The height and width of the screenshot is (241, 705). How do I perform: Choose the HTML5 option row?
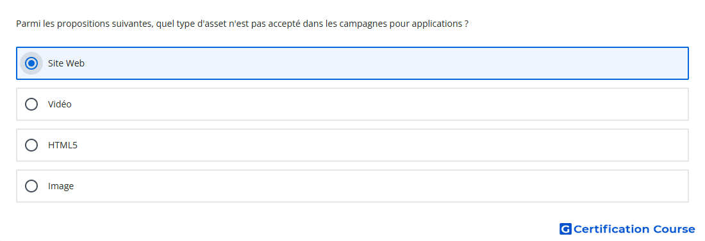[352, 145]
